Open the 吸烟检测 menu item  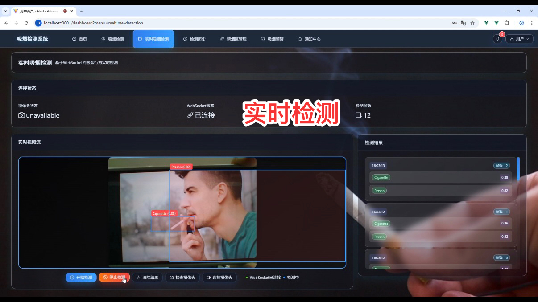112,39
